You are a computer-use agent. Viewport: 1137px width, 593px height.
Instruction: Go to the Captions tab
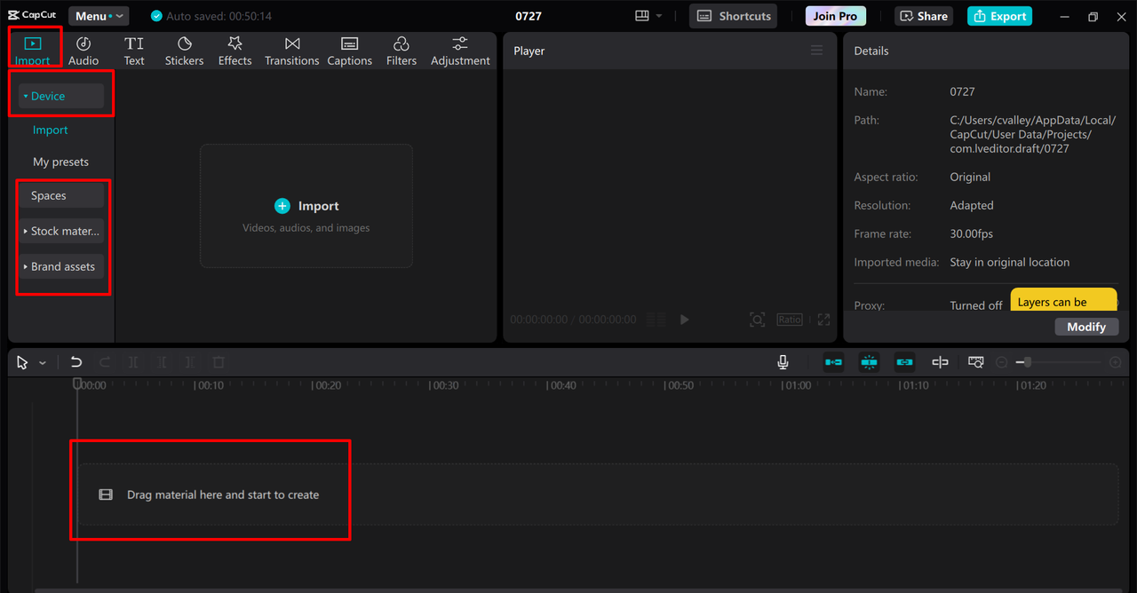(350, 51)
